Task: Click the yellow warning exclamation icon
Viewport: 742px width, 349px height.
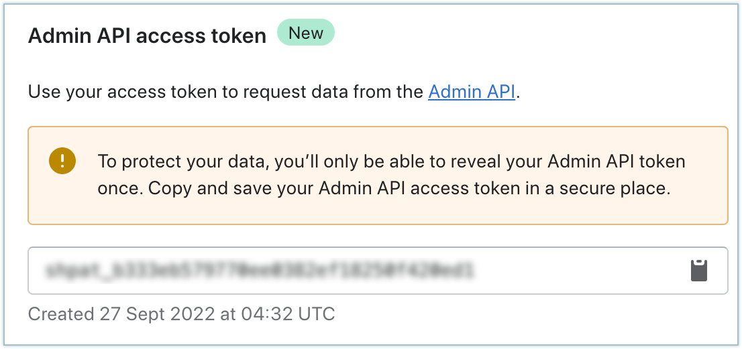Action: pyautogui.click(x=62, y=161)
